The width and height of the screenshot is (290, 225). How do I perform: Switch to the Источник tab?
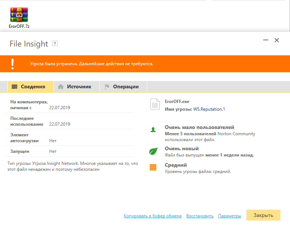pyautogui.click(x=77, y=86)
